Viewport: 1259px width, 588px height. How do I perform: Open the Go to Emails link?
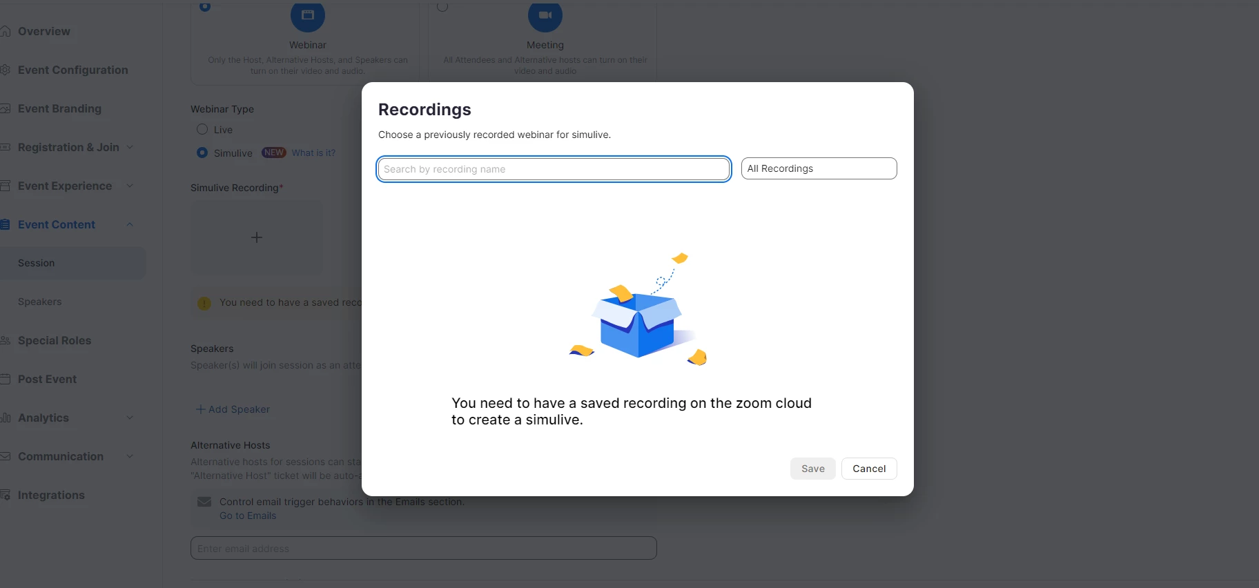248,516
